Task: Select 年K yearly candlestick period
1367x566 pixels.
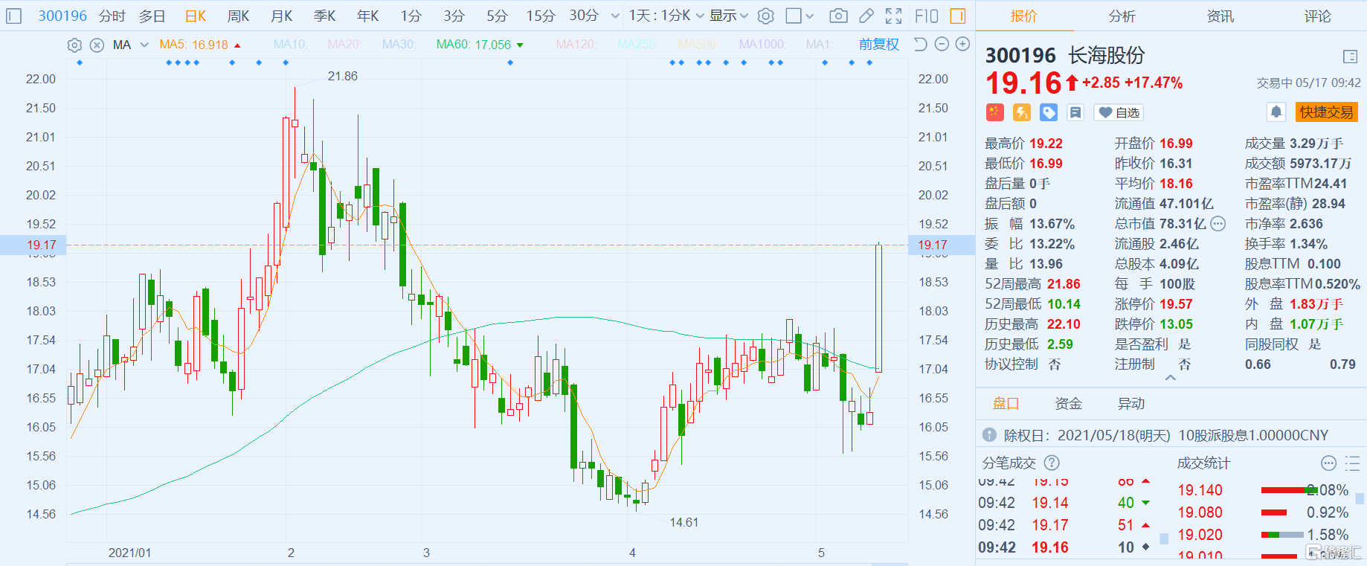Action: click(368, 16)
